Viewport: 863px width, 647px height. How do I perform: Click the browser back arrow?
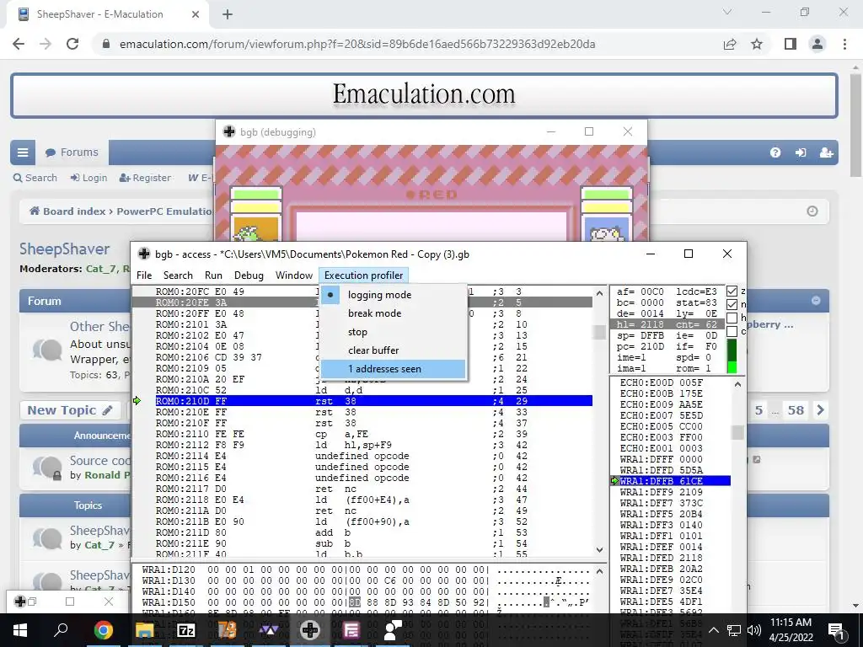tap(19, 44)
